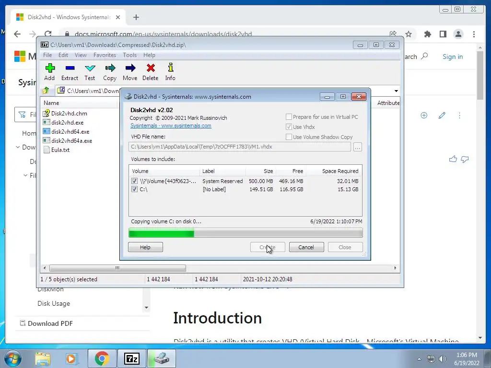The width and height of the screenshot is (491, 368).
Task: Select Disk Usage in docs sidebar
Action: 54,303
